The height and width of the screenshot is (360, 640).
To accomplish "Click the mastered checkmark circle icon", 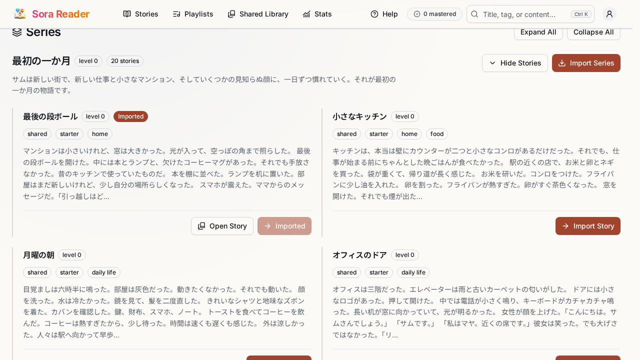I will (x=417, y=14).
